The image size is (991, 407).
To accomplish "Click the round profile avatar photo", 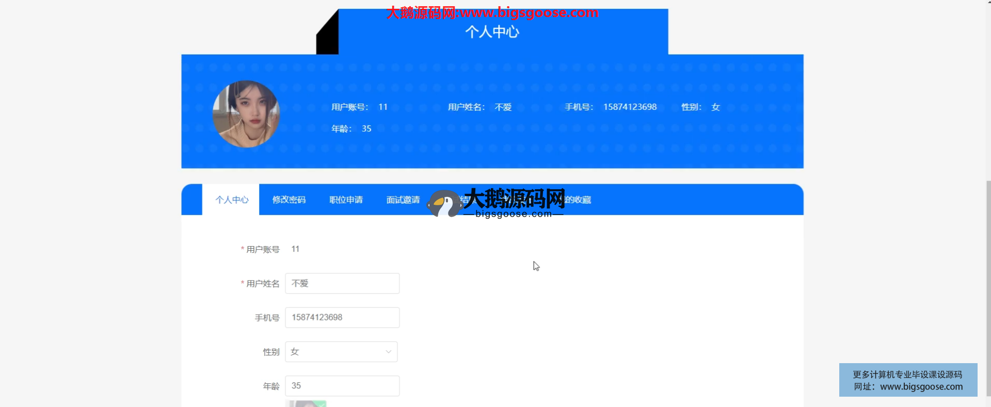I will point(246,114).
